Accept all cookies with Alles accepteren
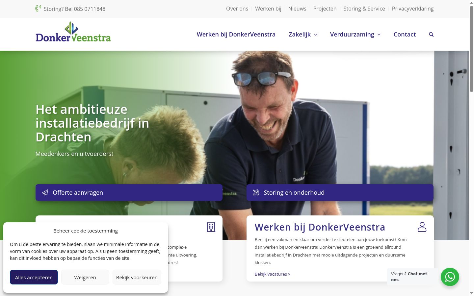Screen dimensions: 474x296 click(34, 277)
